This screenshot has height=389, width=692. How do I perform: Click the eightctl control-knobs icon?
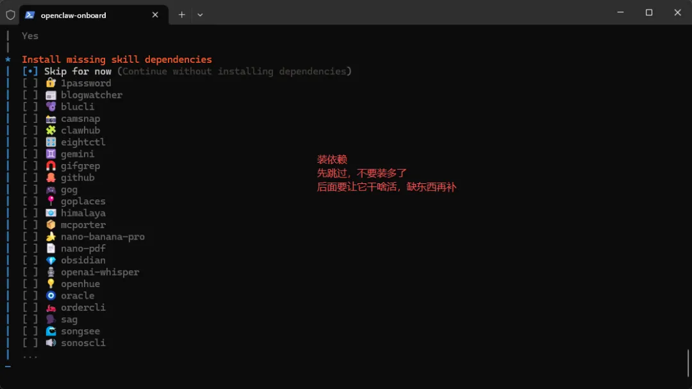pos(51,142)
